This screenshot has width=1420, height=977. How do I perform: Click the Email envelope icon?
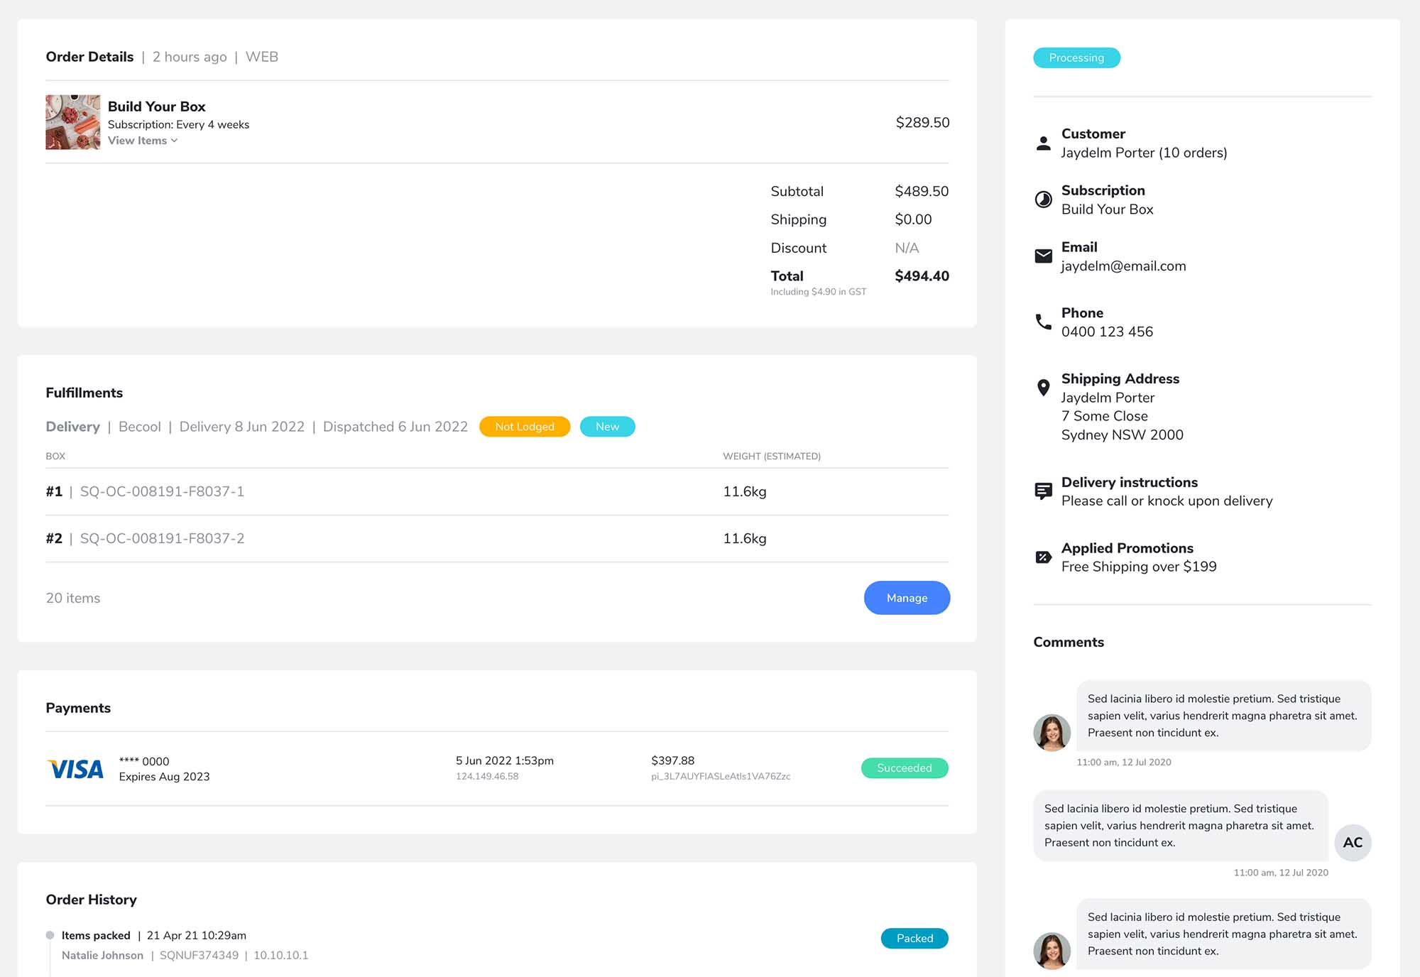click(x=1043, y=256)
